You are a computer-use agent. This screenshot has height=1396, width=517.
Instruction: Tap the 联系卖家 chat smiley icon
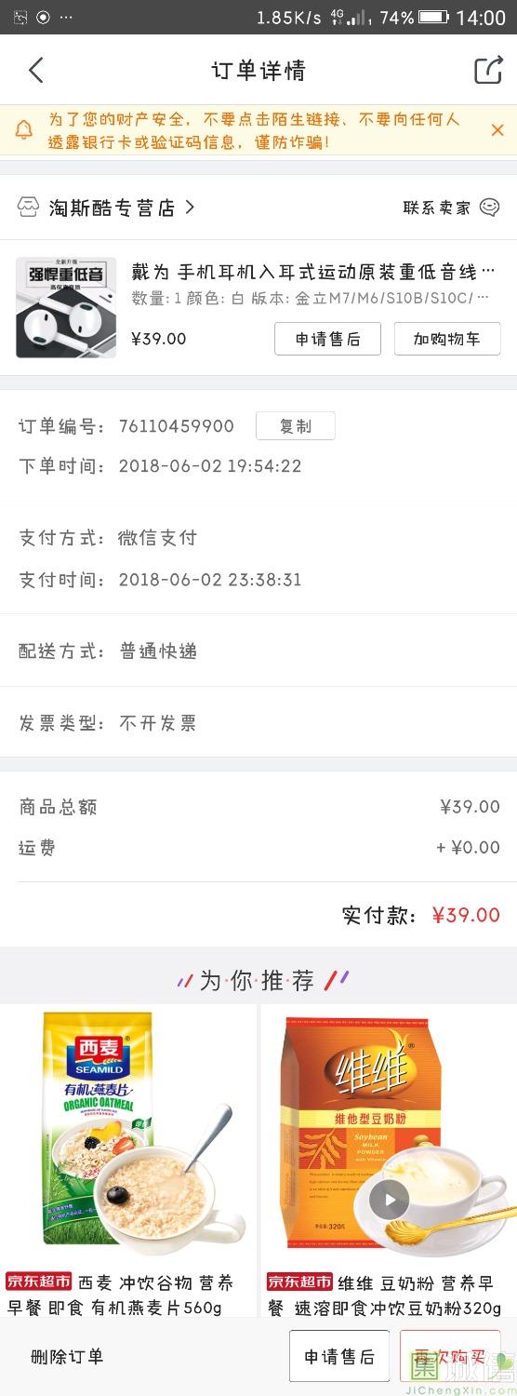[x=490, y=208]
